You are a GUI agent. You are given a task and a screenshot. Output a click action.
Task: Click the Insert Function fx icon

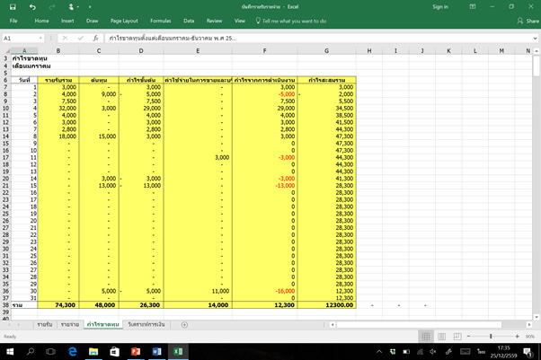pyautogui.click(x=95, y=39)
